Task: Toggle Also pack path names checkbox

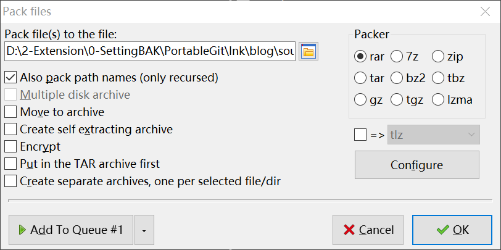Action: pos(10,78)
